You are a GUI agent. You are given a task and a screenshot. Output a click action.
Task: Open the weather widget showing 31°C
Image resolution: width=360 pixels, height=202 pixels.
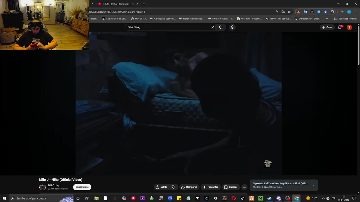[x=312, y=198]
